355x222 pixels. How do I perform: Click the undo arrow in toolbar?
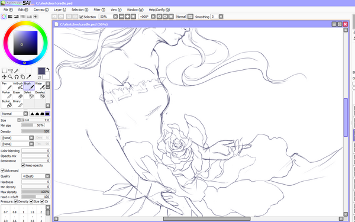click(x=54, y=17)
